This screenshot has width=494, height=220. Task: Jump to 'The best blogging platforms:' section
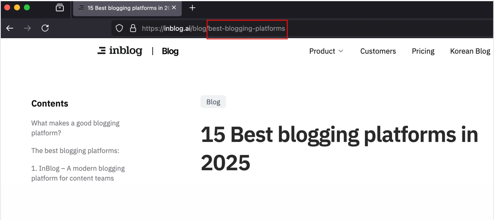75,151
